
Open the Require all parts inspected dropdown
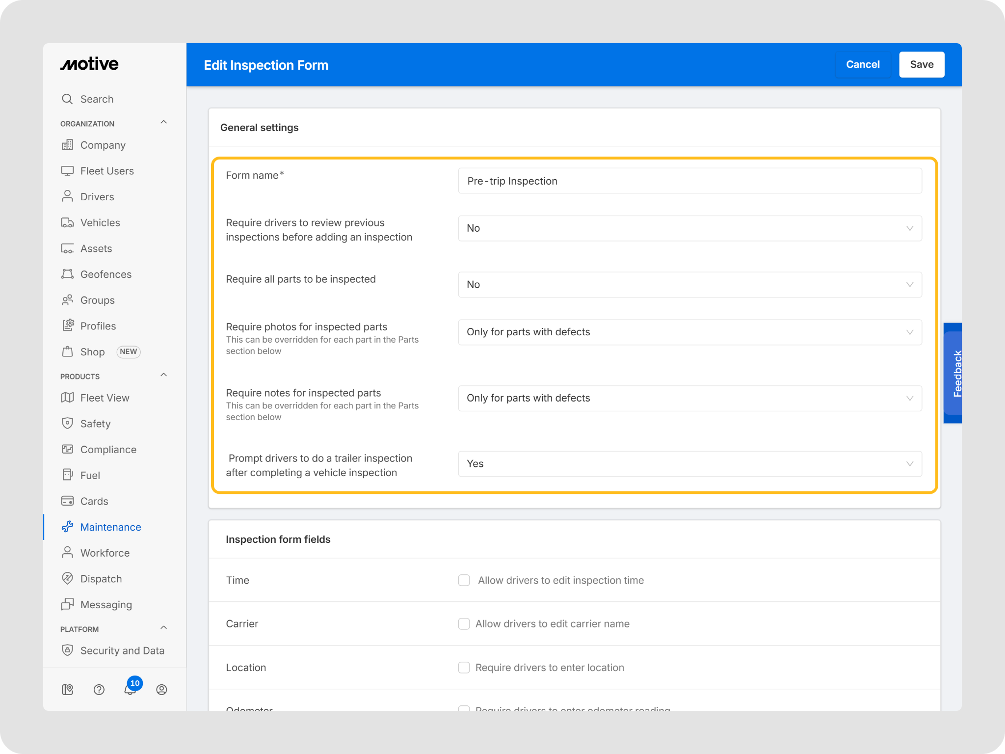tap(689, 285)
